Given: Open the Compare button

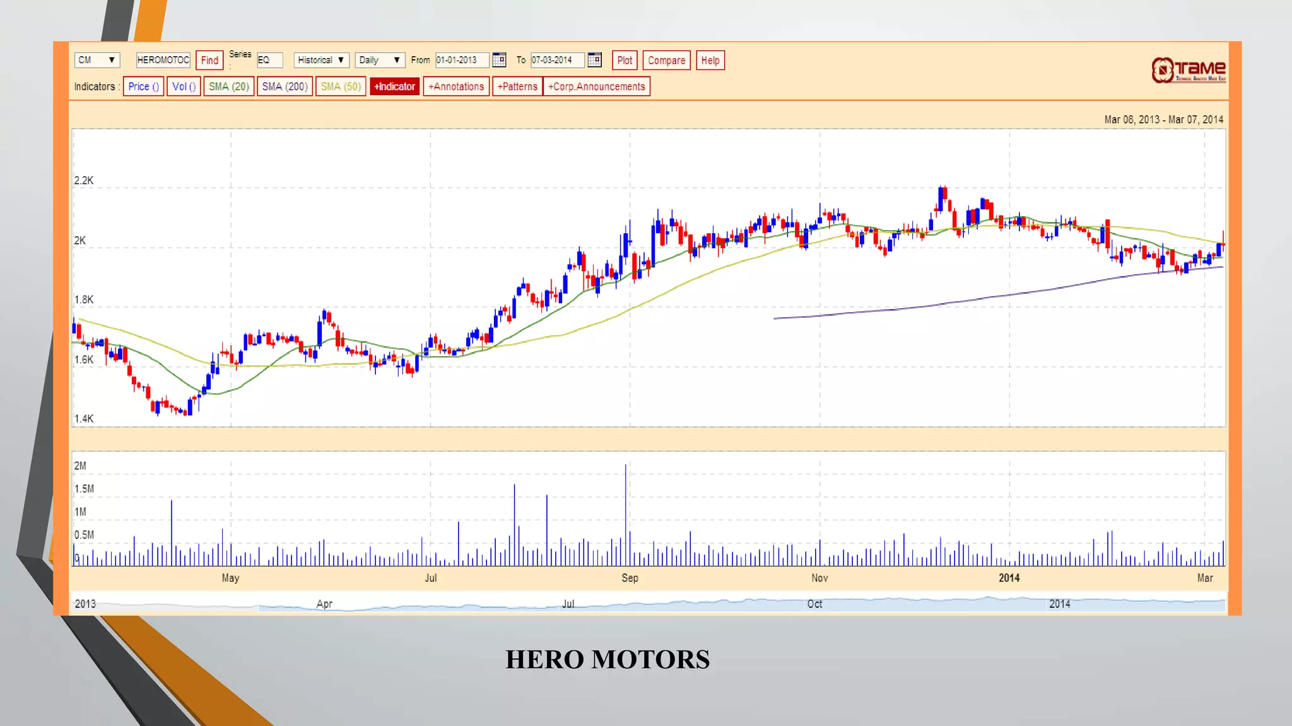Looking at the screenshot, I should [x=666, y=60].
